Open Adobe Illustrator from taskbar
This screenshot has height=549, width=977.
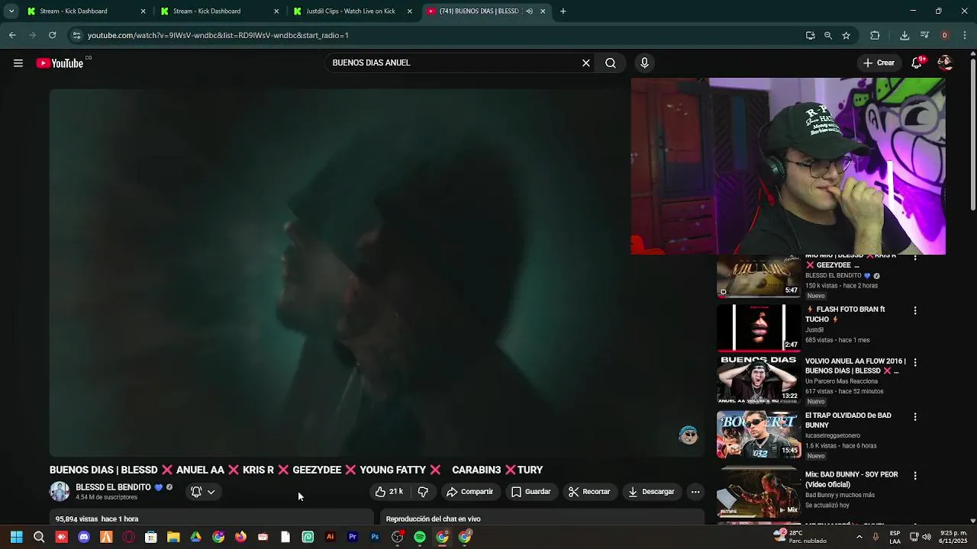(330, 537)
